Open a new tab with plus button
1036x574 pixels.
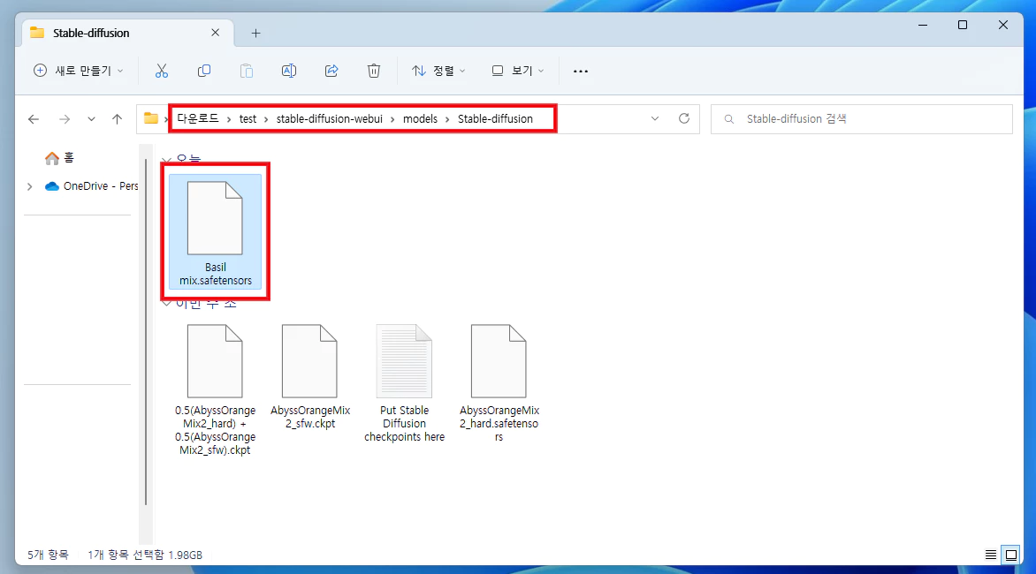coord(255,33)
